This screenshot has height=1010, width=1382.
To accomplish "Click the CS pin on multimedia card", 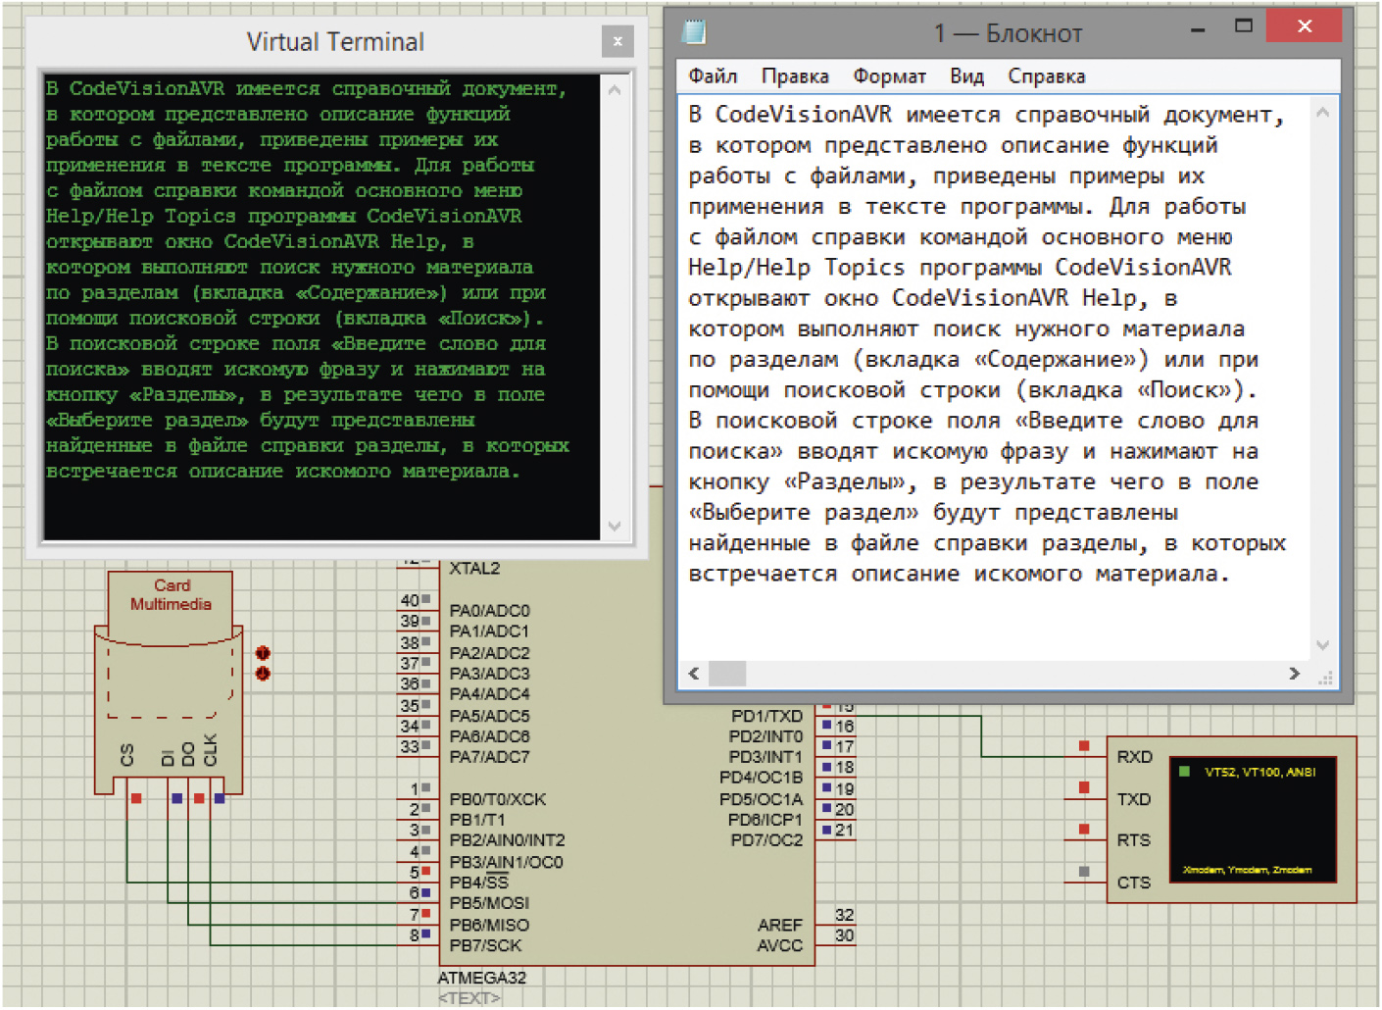I will (127, 754).
